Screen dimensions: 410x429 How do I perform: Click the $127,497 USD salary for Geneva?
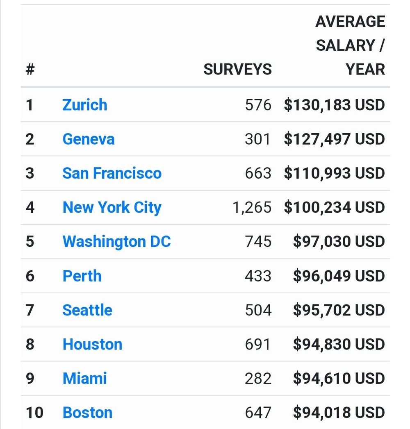334,139
